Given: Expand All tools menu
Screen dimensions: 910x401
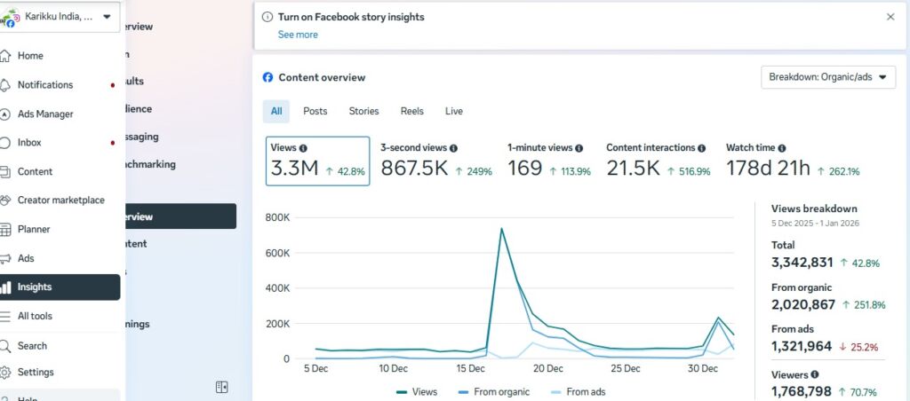Looking at the screenshot, I should 35,317.
